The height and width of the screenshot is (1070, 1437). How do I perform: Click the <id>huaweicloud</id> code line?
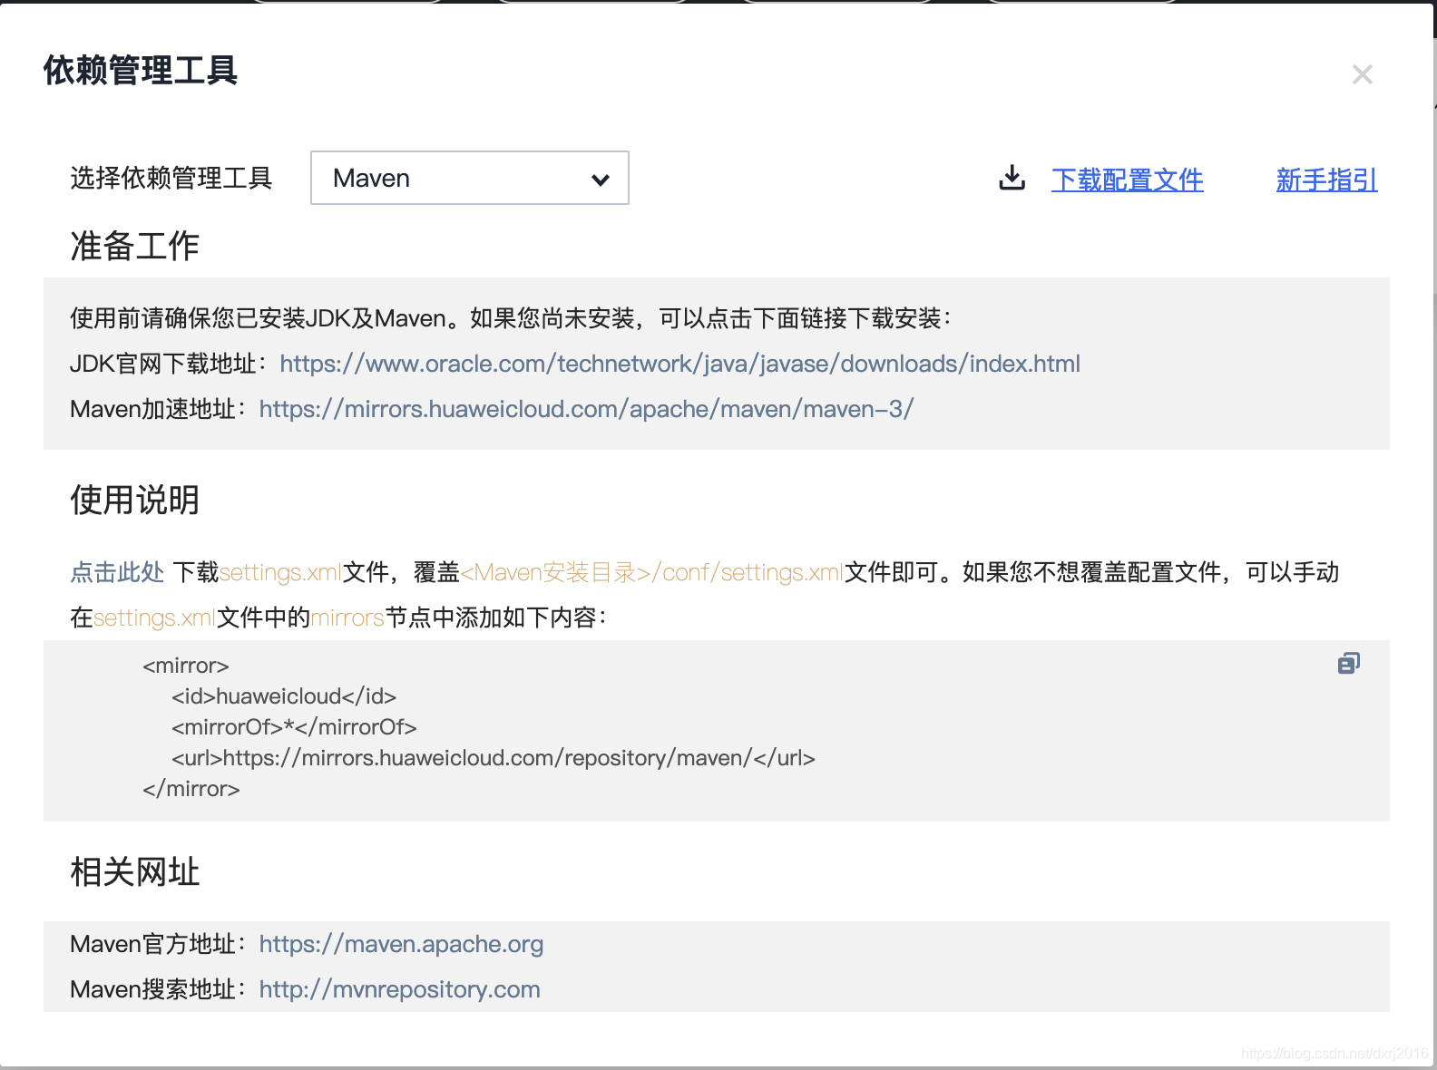[x=284, y=696]
